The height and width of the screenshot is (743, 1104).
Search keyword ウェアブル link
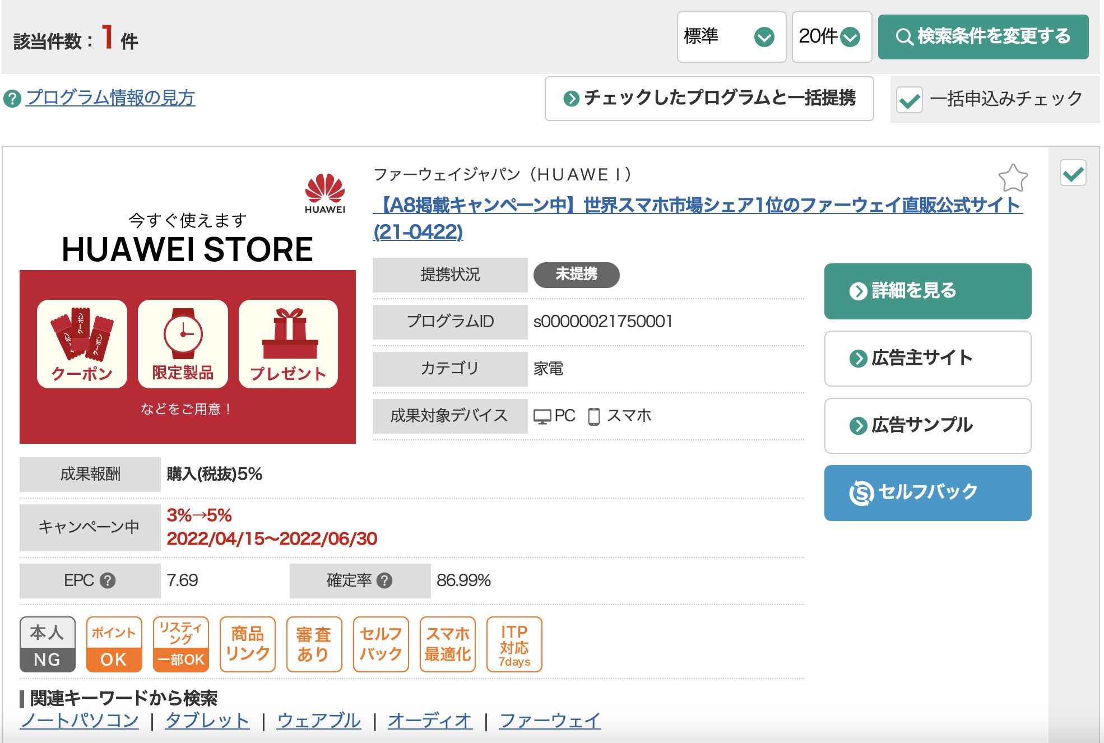[x=319, y=720]
